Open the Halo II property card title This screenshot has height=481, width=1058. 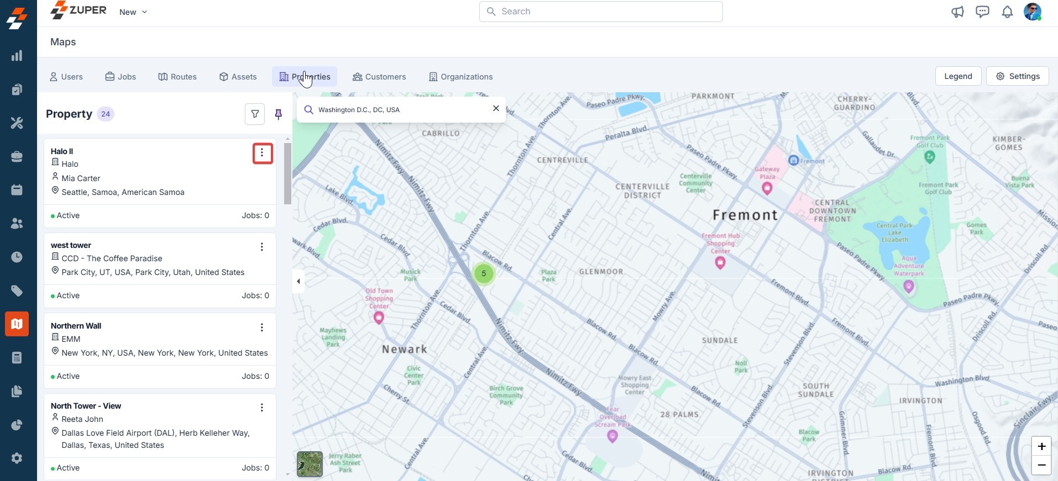(x=62, y=151)
